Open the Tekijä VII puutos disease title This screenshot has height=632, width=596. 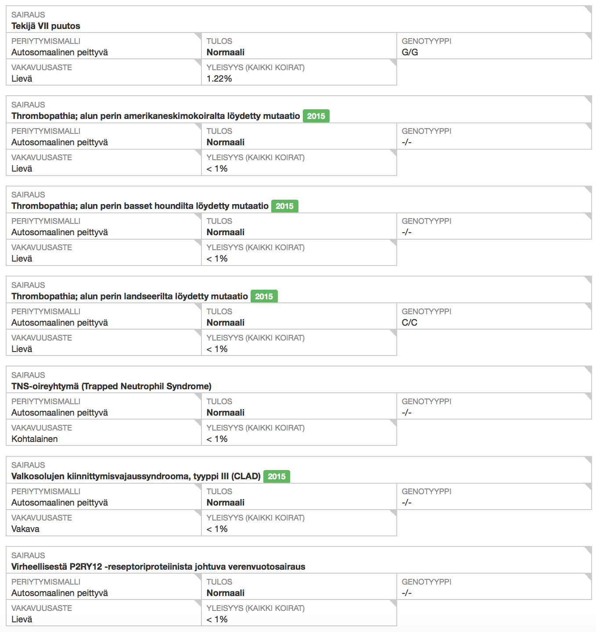coord(46,26)
